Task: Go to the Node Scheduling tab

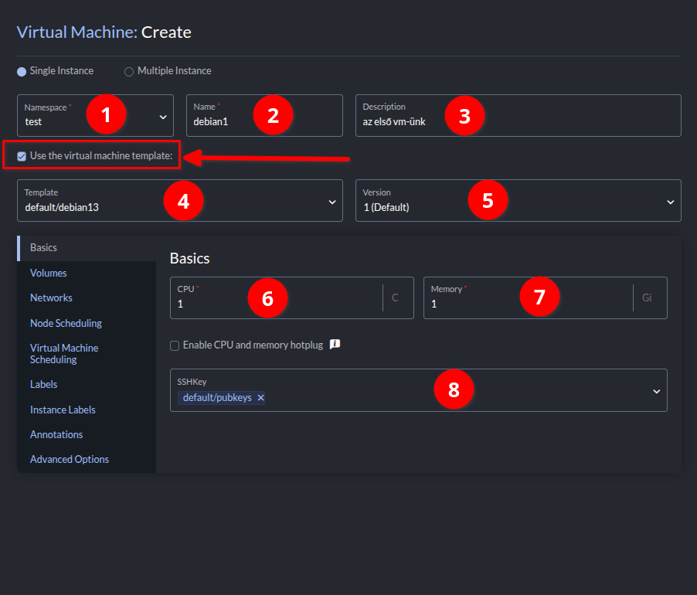Action: click(66, 323)
